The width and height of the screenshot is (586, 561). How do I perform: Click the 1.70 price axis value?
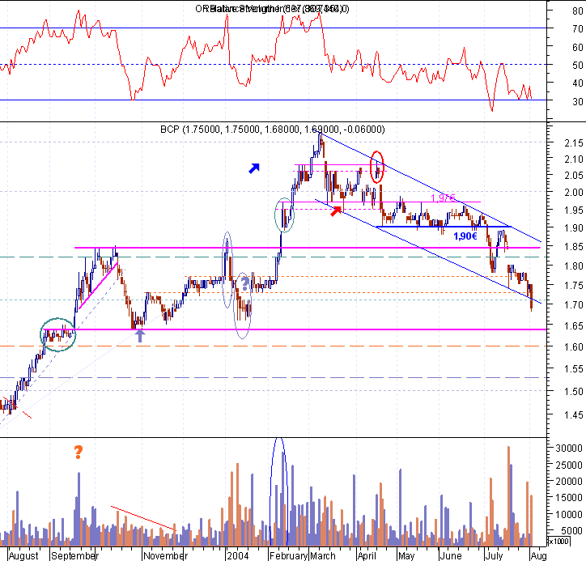(574, 305)
